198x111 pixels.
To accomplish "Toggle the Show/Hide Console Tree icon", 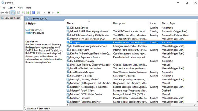I will 13,12.
